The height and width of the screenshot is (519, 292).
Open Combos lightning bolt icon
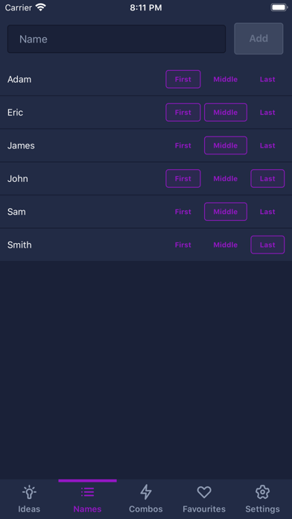tap(146, 492)
